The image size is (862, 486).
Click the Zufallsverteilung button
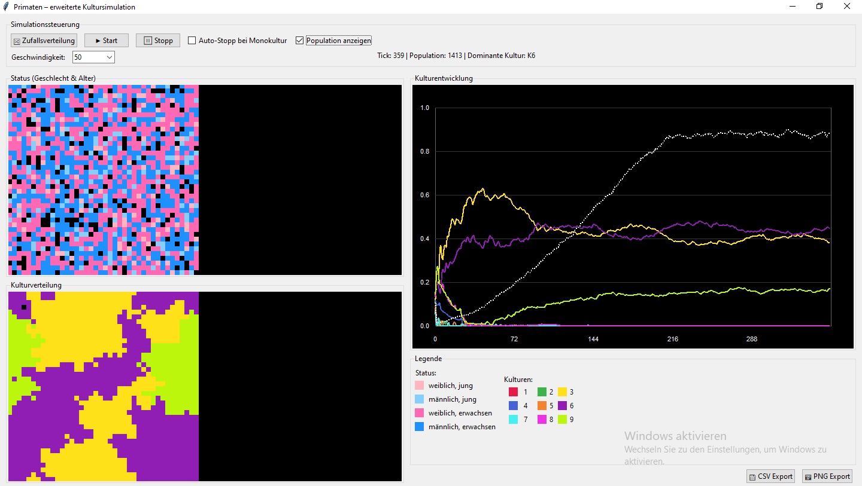(x=44, y=41)
